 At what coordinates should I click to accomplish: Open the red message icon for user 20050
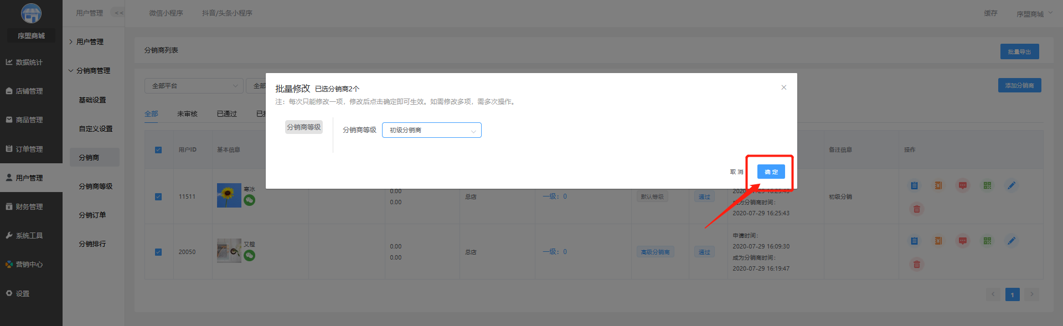click(x=963, y=241)
